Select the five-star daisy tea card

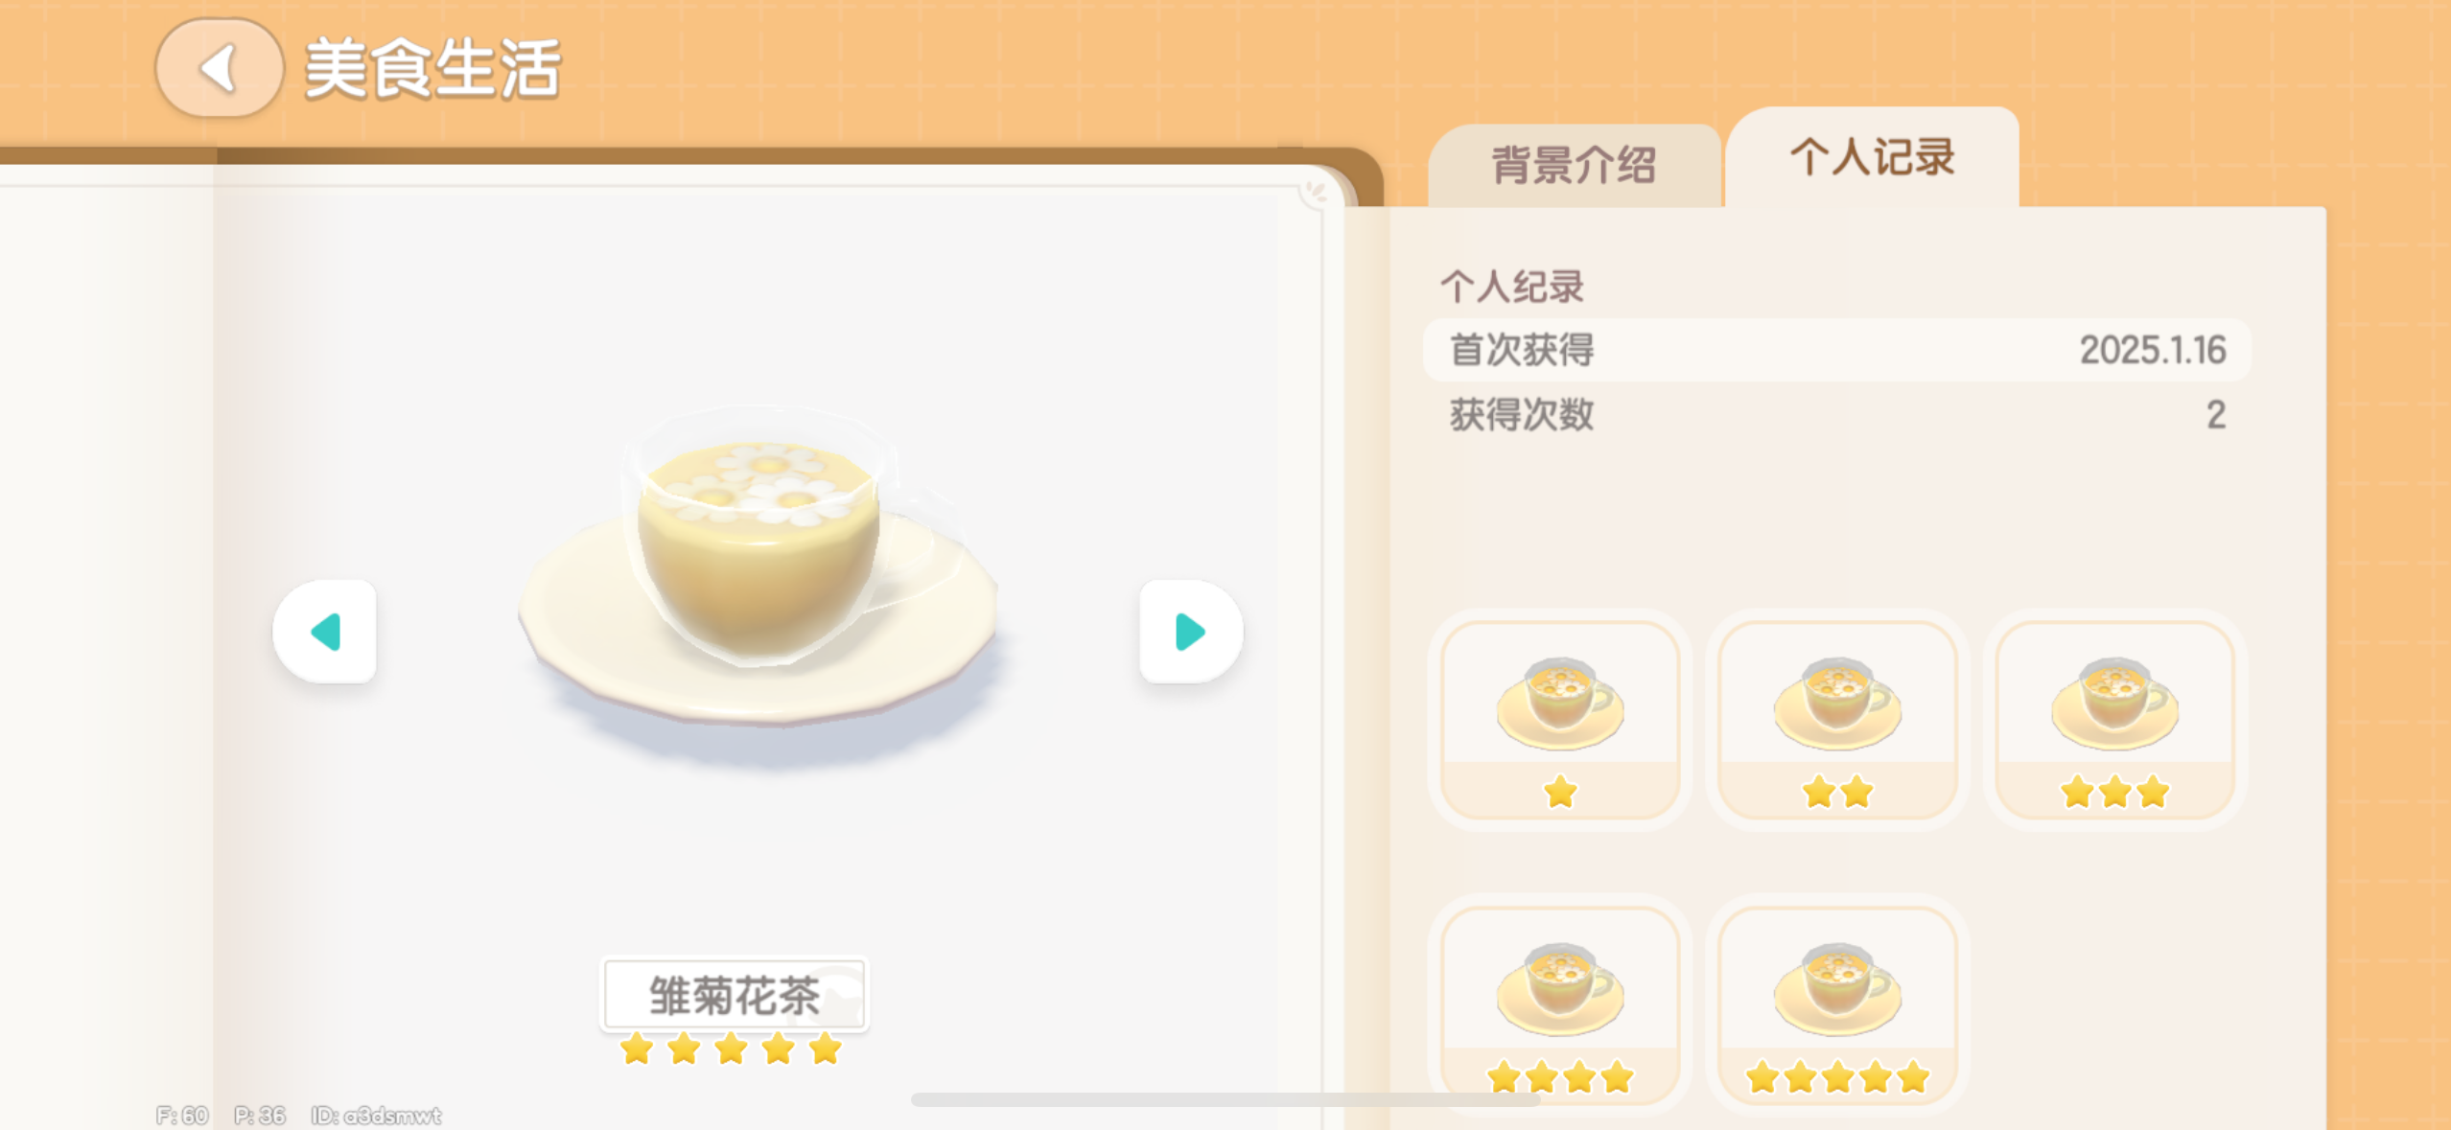(x=1837, y=1005)
